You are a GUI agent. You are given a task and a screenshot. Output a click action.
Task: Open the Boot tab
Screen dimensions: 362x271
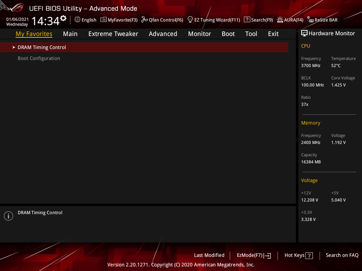228,34
